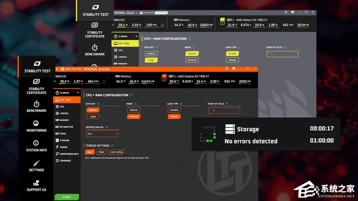Screen dimensions: 358x201
Task: Click help icon beside front window Load Type
Action: (181, 104)
